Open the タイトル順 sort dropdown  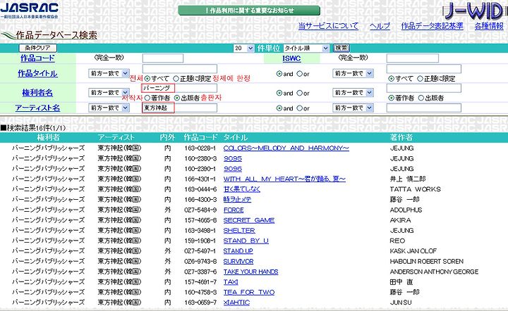306,48
